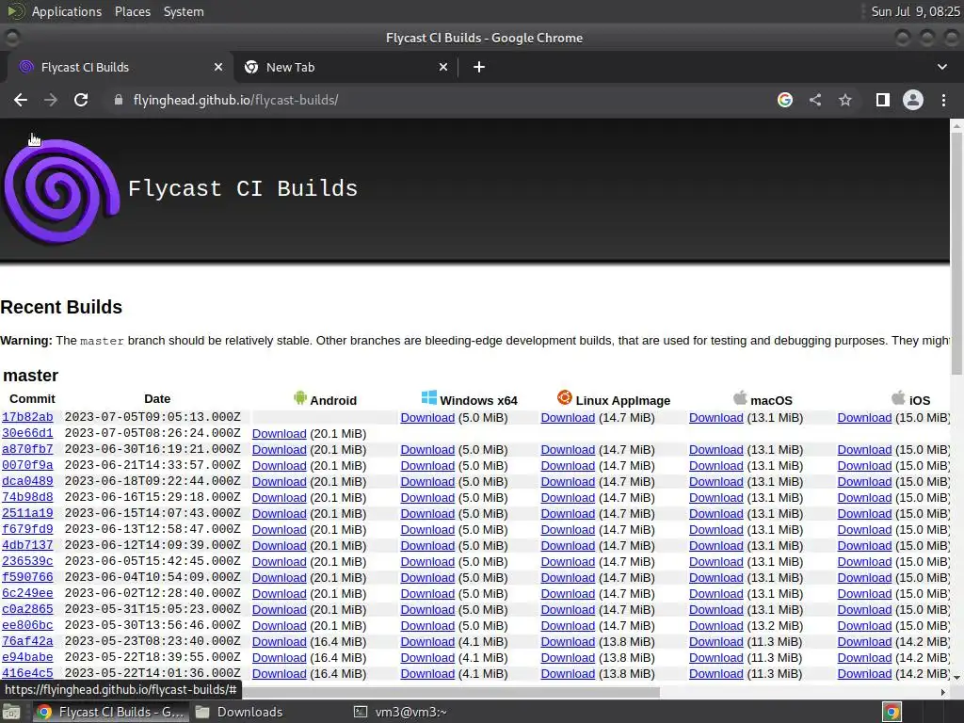
Task: Open commit a870fb7 link
Action: [27, 449]
